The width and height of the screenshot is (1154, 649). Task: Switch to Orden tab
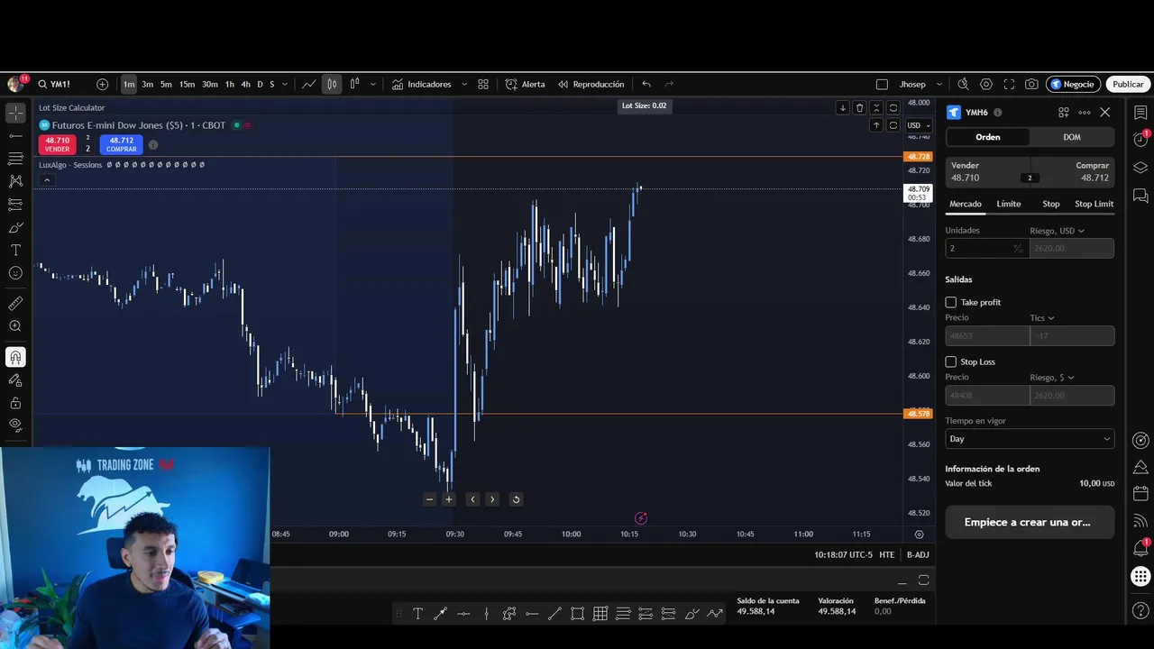tap(987, 137)
